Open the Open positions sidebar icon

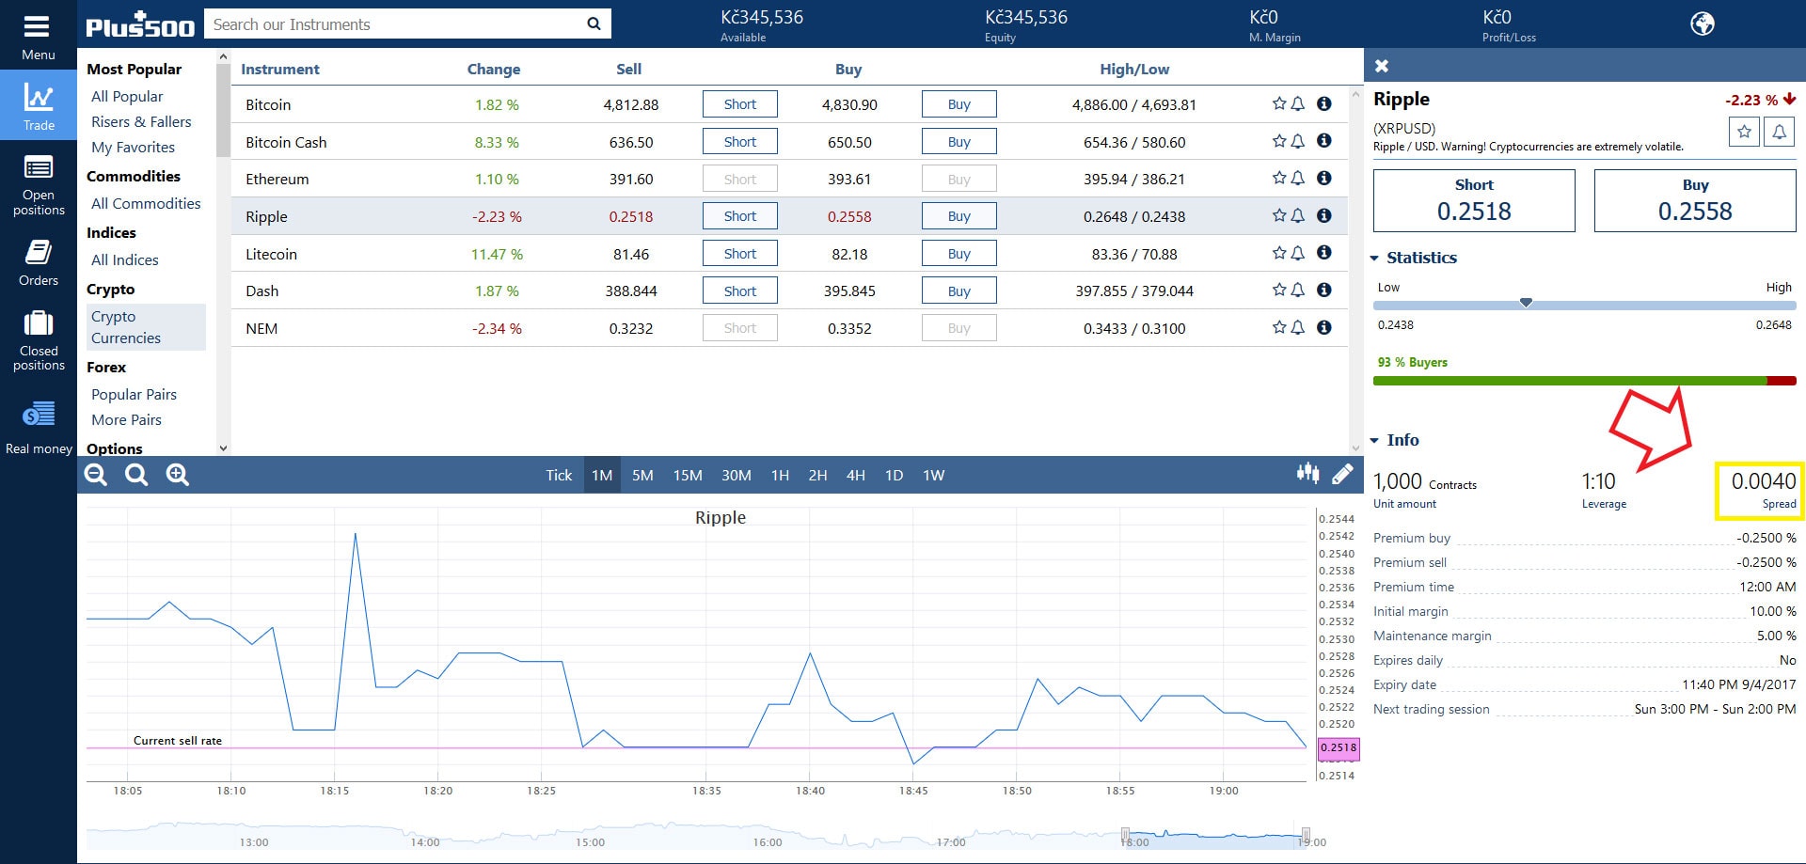[39, 168]
